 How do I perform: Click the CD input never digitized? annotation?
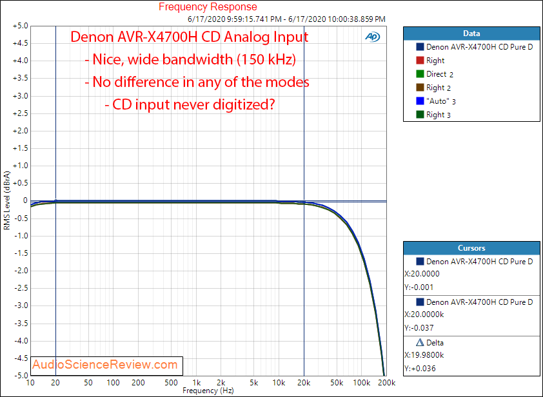[x=190, y=104]
